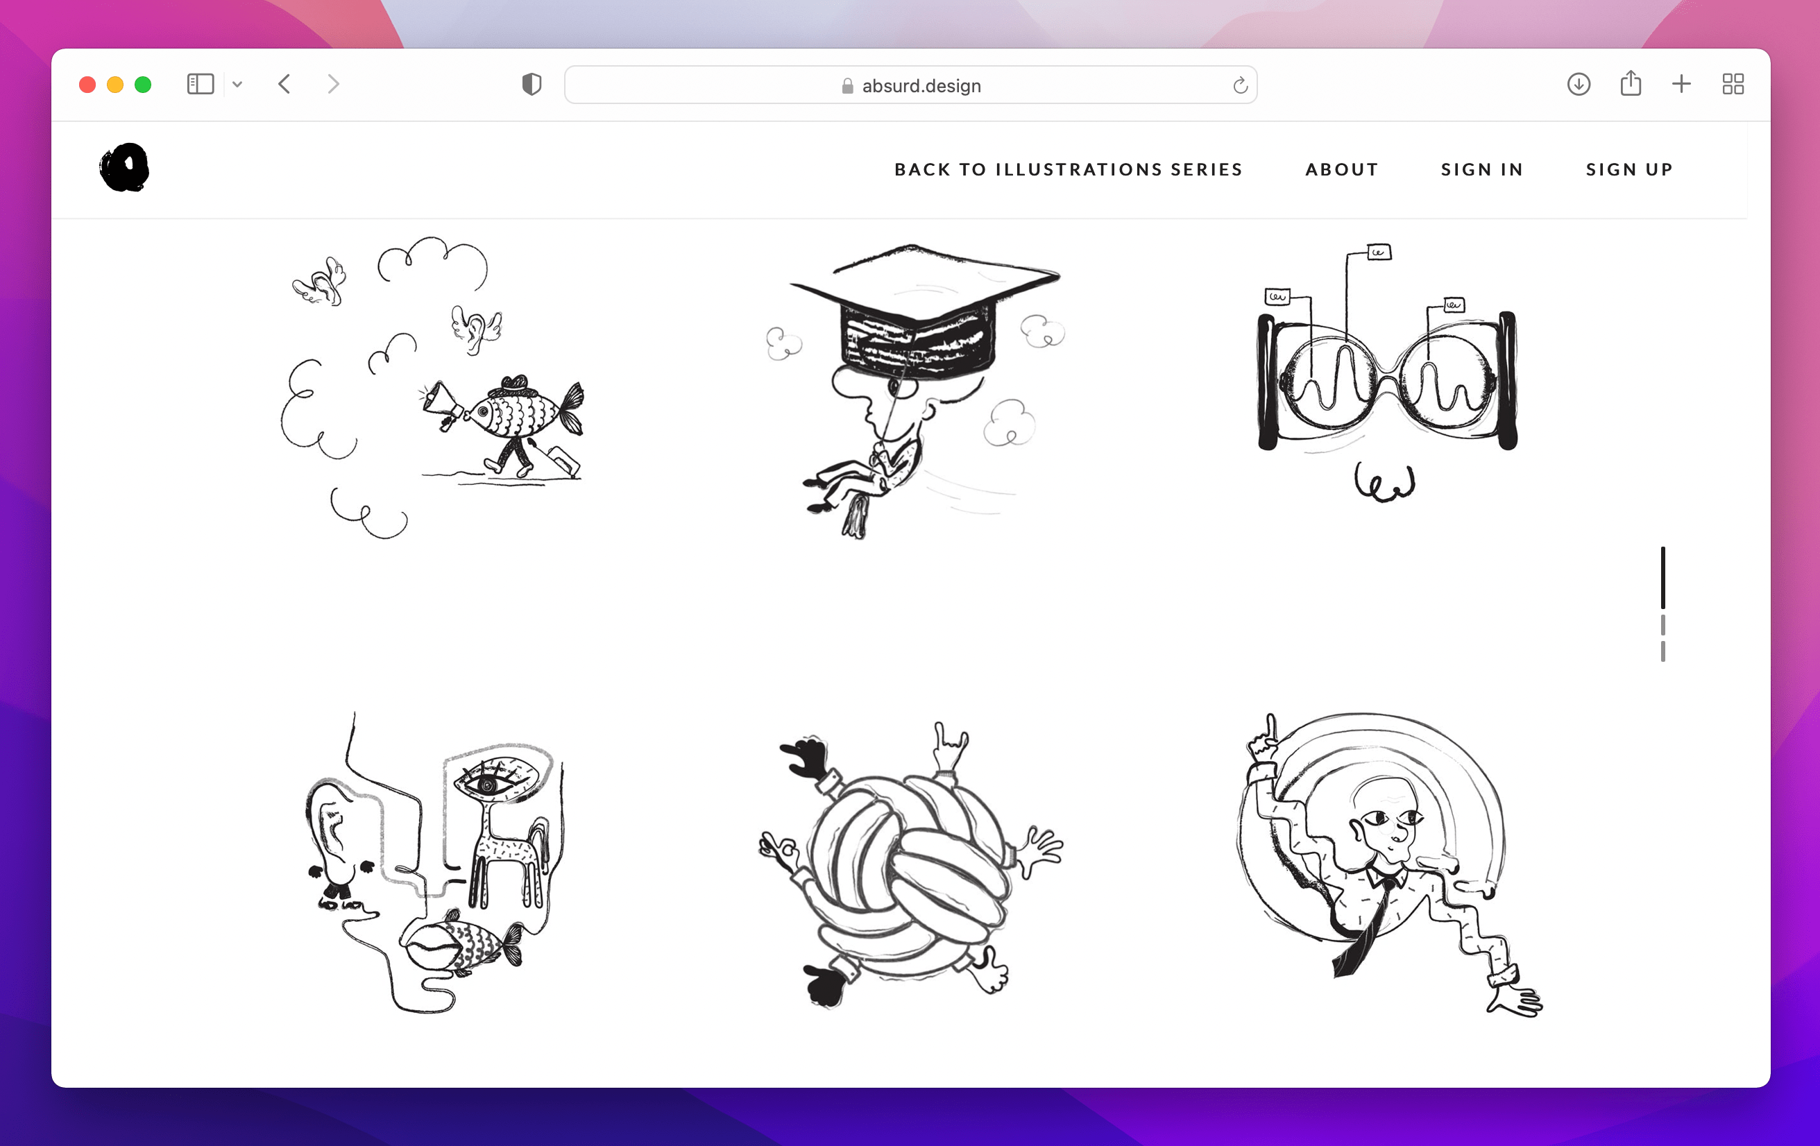Open the Downloads list in the toolbar
This screenshot has width=1820, height=1146.
(1579, 85)
